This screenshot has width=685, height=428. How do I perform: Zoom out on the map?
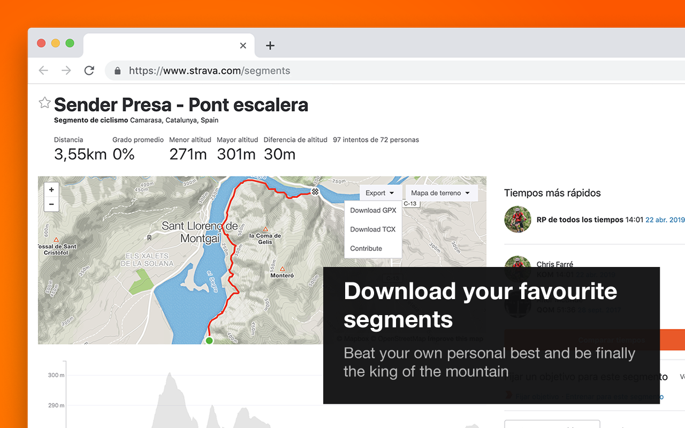click(x=51, y=204)
